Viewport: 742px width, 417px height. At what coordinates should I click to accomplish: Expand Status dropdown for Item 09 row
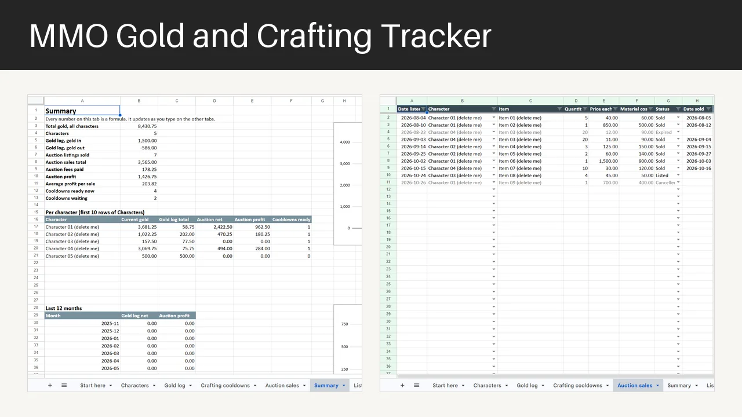678,182
